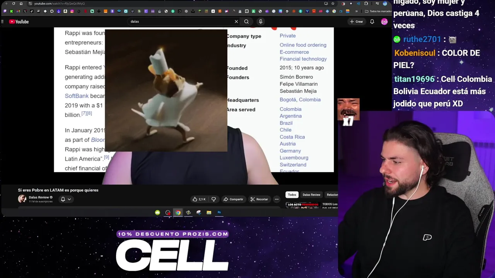
Task: Select the Dalas Review filter chip
Action: pos(311,195)
